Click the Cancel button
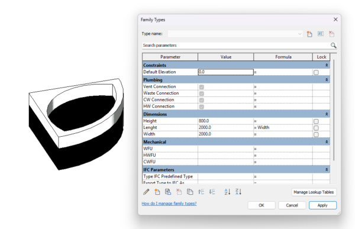 (x=292, y=205)
